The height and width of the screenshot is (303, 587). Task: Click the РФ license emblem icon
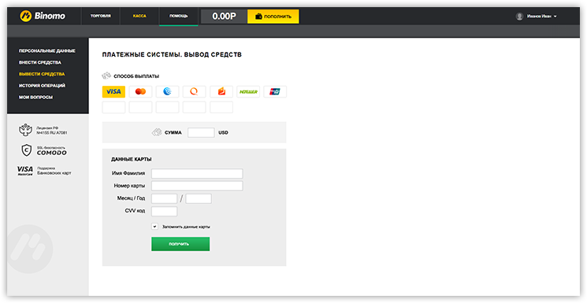click(25, 130)
